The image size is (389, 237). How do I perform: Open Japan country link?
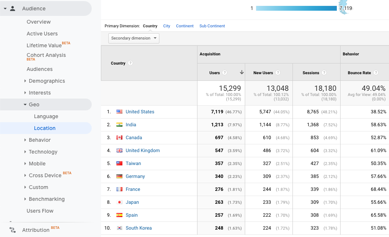[x=132, y=202]
